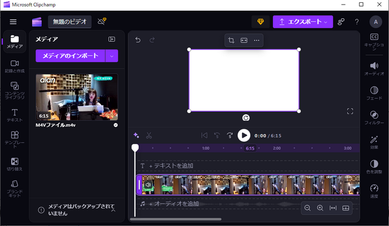Click the zoom out timeline icon
This screenshot has width=389, height=226.
[x=307, y=208]
